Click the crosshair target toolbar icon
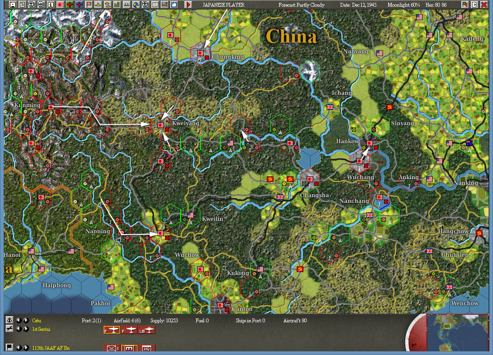Viewport: 493px width, 355px height. [146, 5]
